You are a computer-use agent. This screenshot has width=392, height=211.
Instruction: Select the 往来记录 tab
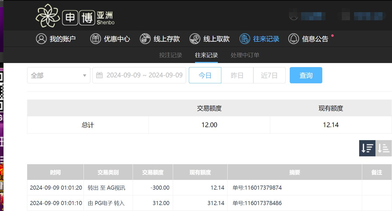pyautogui.click(x=206, y=55)
